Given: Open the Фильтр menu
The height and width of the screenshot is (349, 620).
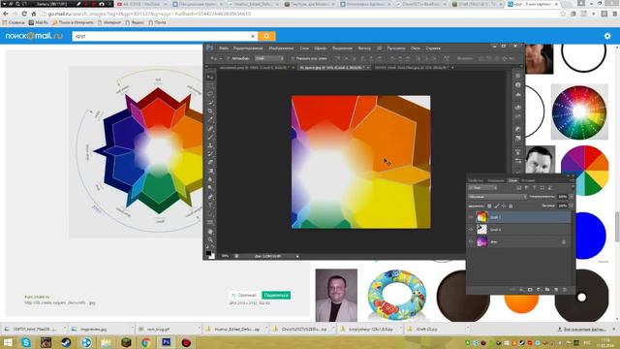Looking at the screenshot, I should tap(364, 48).
